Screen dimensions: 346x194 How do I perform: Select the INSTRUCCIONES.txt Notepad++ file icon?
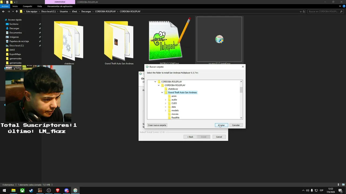169,39
